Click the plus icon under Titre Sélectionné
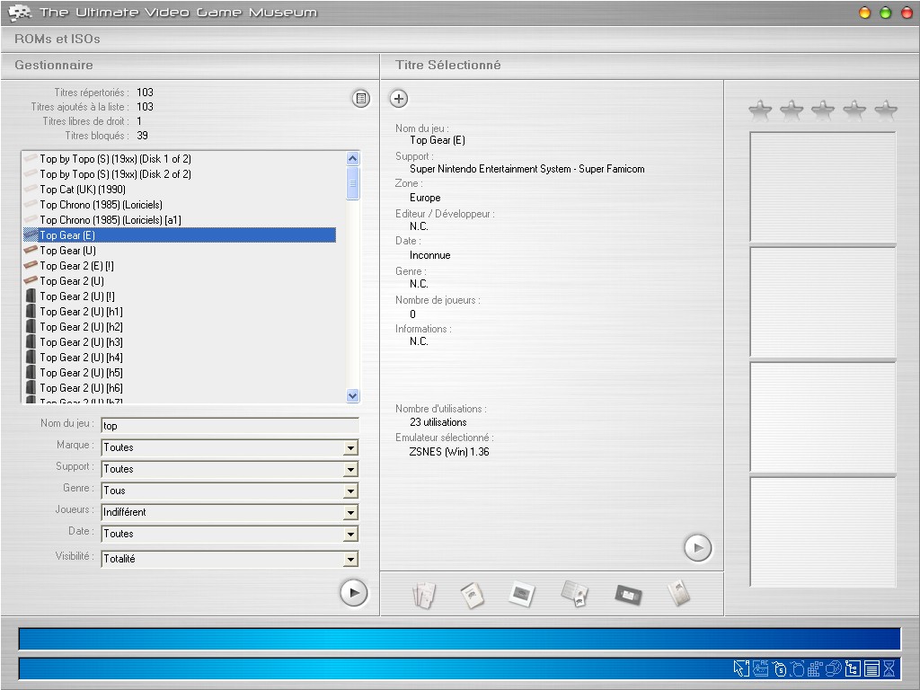The width and height of the screenshot is (920, 690). click(x=399, y=99)
